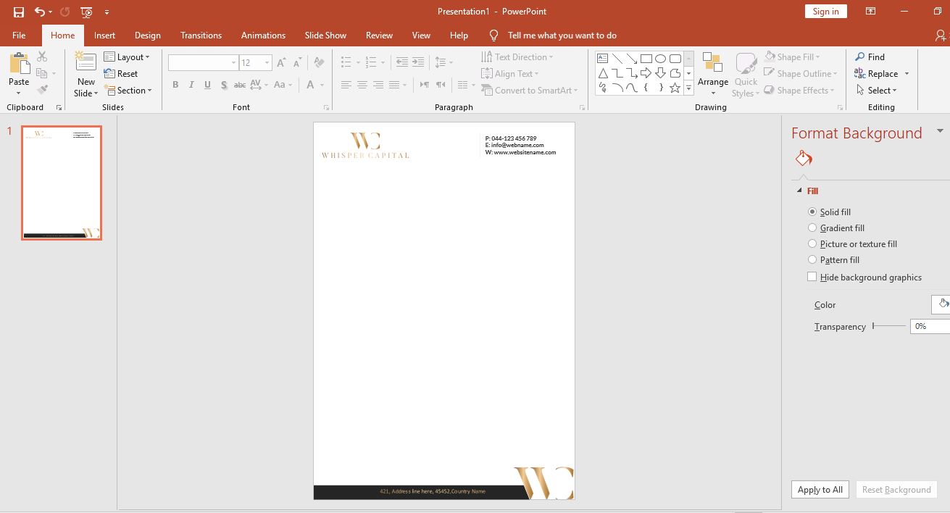
Task: Select the Rectangle shape
Action: 646,59
